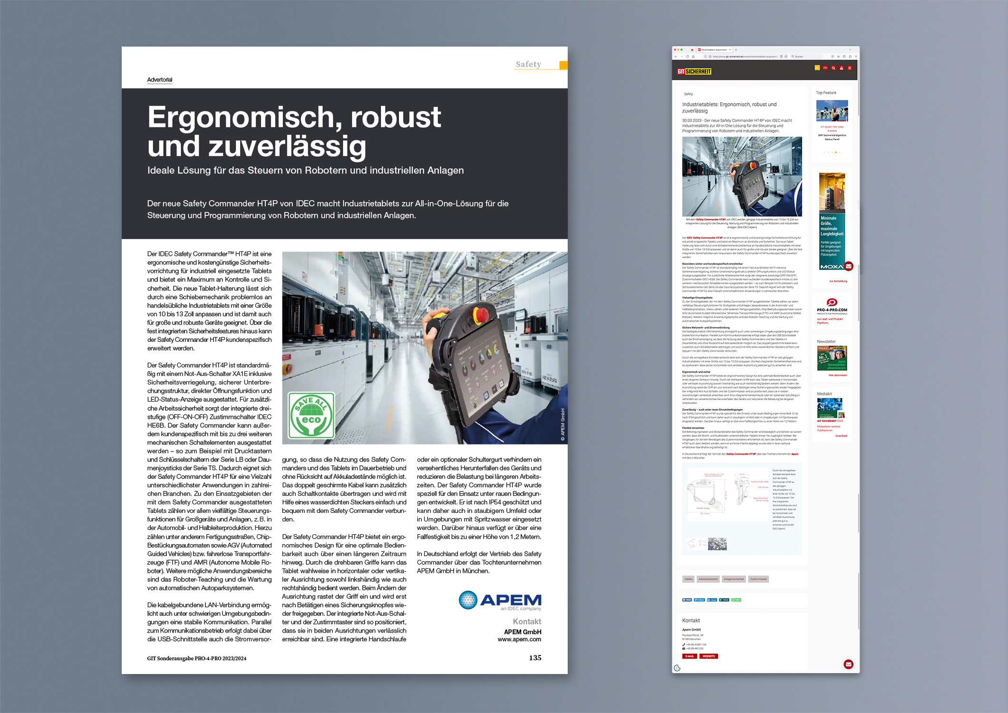The height and width of the screenshot is (713, 1008).
Task: Open the Firefox application menu
Action: click(x=856, y=57)
